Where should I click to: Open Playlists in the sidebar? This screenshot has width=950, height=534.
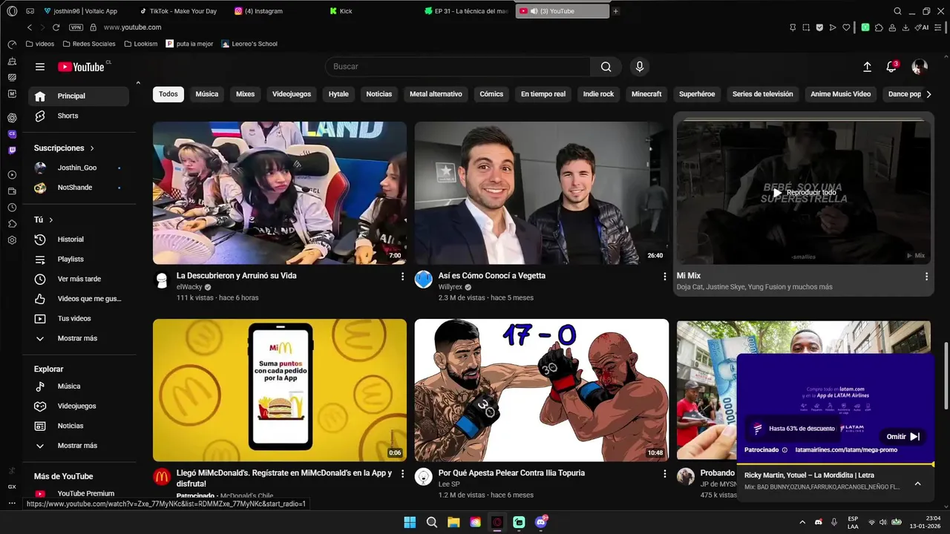(79, 259)
